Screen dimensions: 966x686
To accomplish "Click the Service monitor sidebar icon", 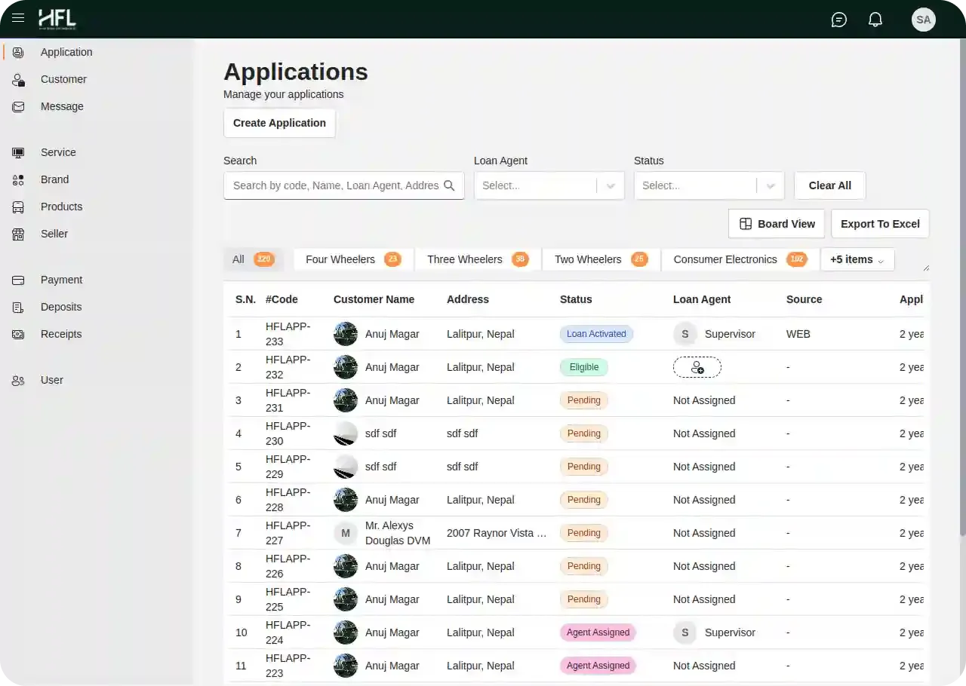I will 18,152.
